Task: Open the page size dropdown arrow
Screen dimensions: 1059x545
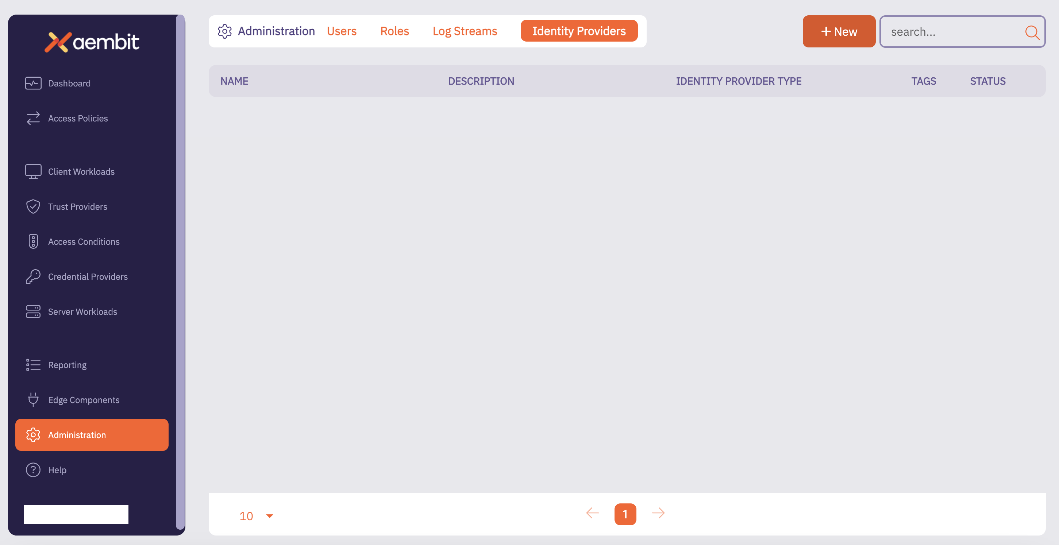Action: click(270, 515)
